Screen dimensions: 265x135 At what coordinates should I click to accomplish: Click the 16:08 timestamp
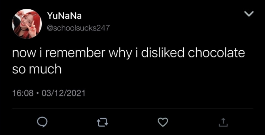click(23, 93)
